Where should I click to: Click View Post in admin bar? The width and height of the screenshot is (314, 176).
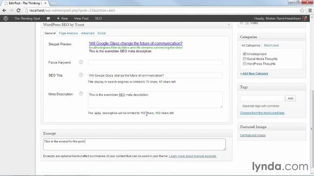(81, 19)
